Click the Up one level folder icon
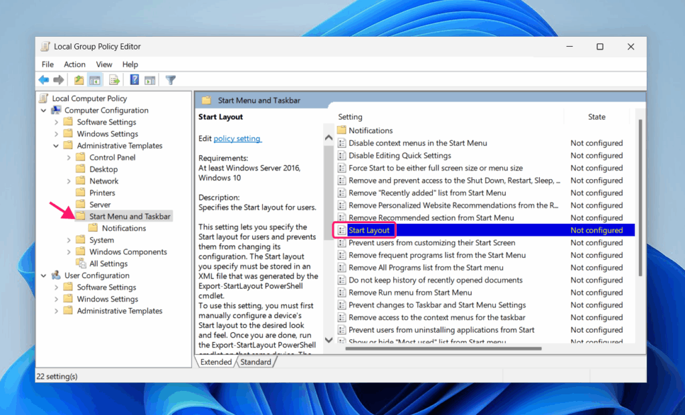The width and height of the screenshot is (685, 415). coord(79,80)
